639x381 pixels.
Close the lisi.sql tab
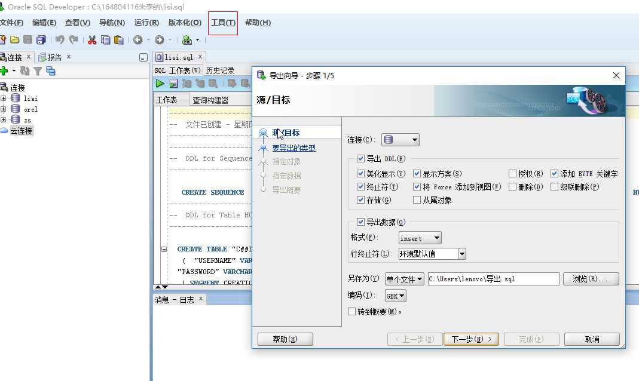tap(200, 57)
